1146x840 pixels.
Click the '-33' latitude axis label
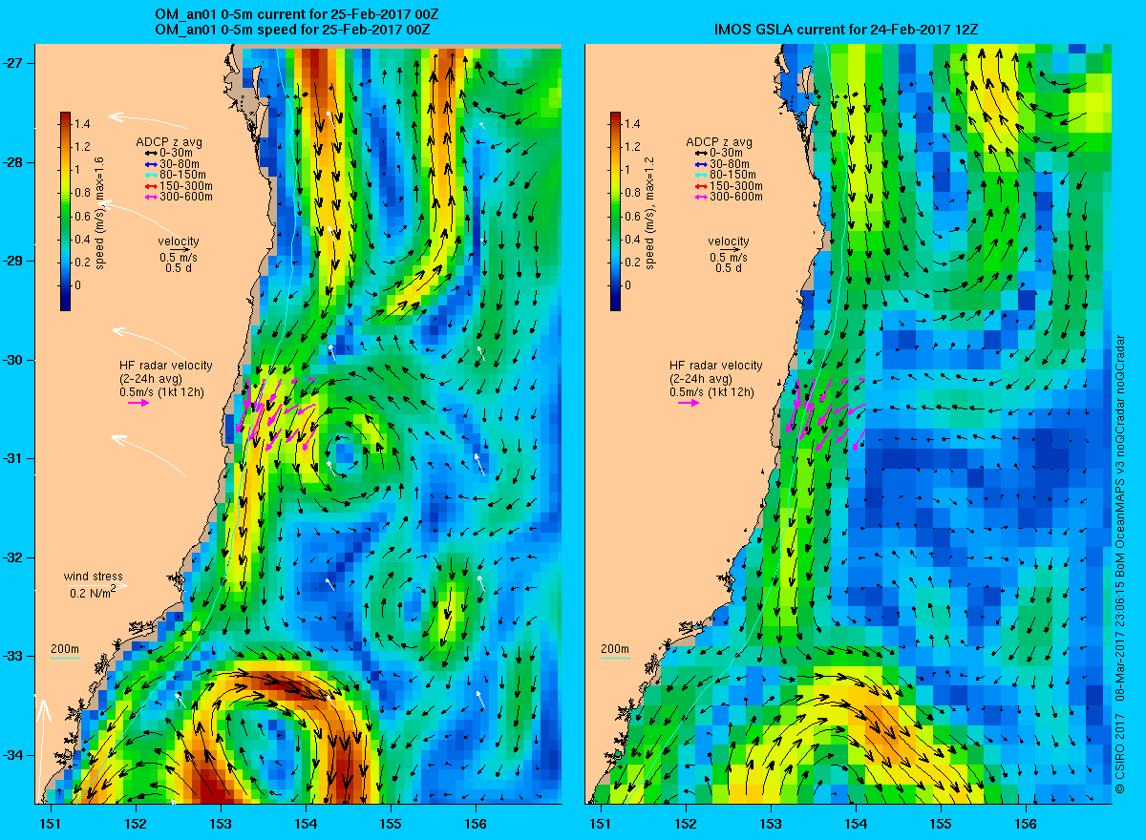[13, 656]
